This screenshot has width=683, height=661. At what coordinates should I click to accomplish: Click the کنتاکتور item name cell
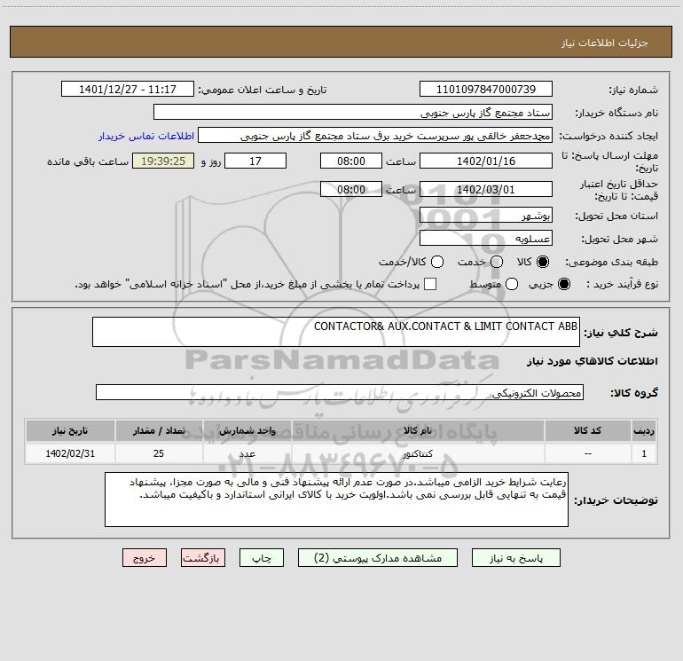point(418,453)
